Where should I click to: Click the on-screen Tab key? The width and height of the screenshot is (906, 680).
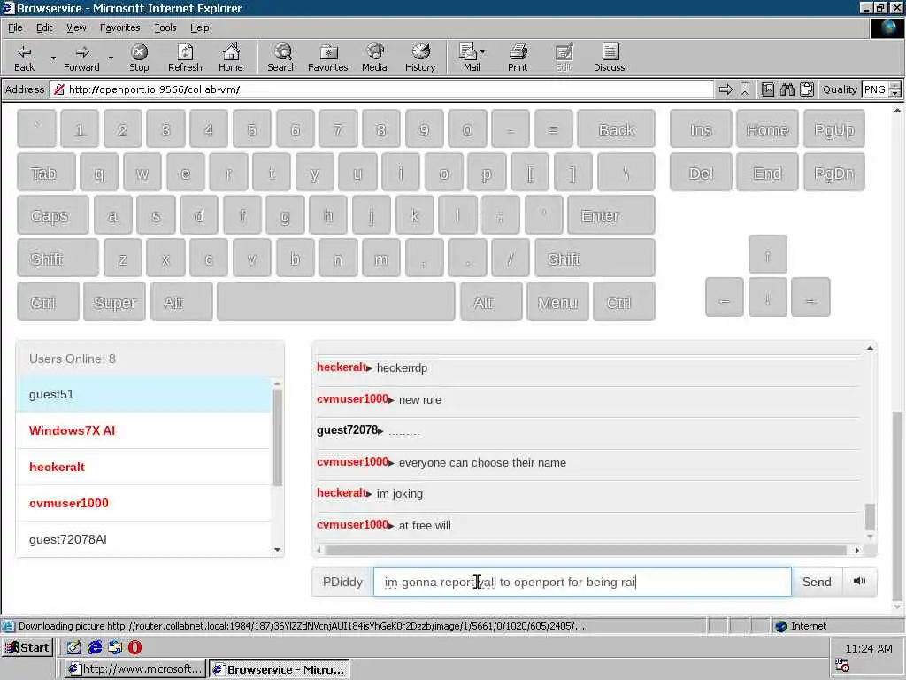click(46, 173)
